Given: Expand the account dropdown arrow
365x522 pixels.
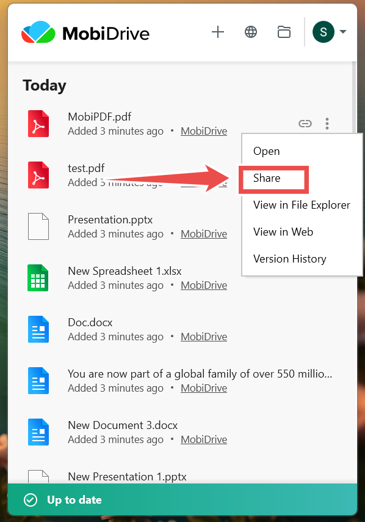Looking at the screenshot, I should tap(343, 32).
